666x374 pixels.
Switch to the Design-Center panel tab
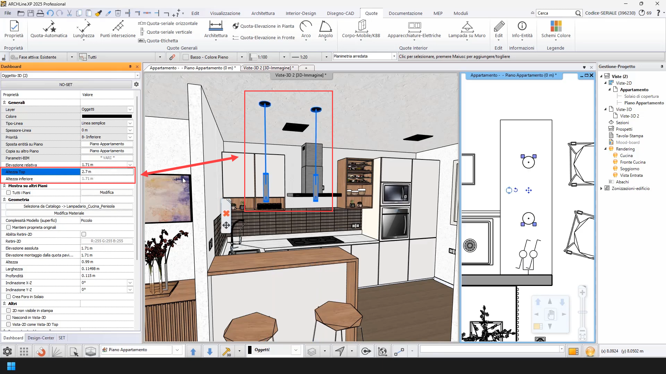(x=41, y=338)
